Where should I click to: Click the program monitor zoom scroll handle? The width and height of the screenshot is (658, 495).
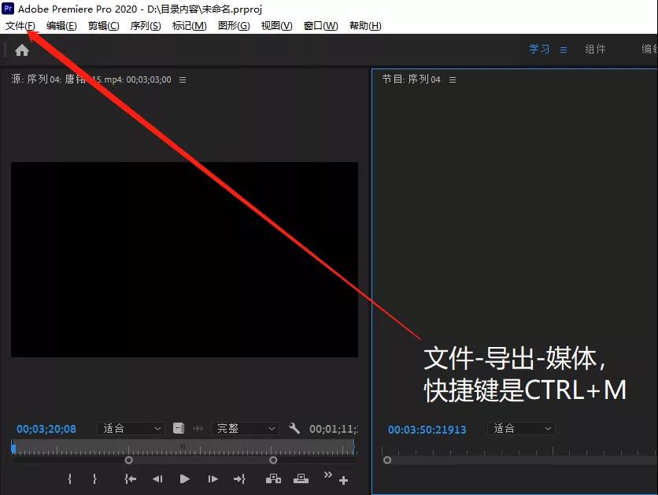click(387, 460)
